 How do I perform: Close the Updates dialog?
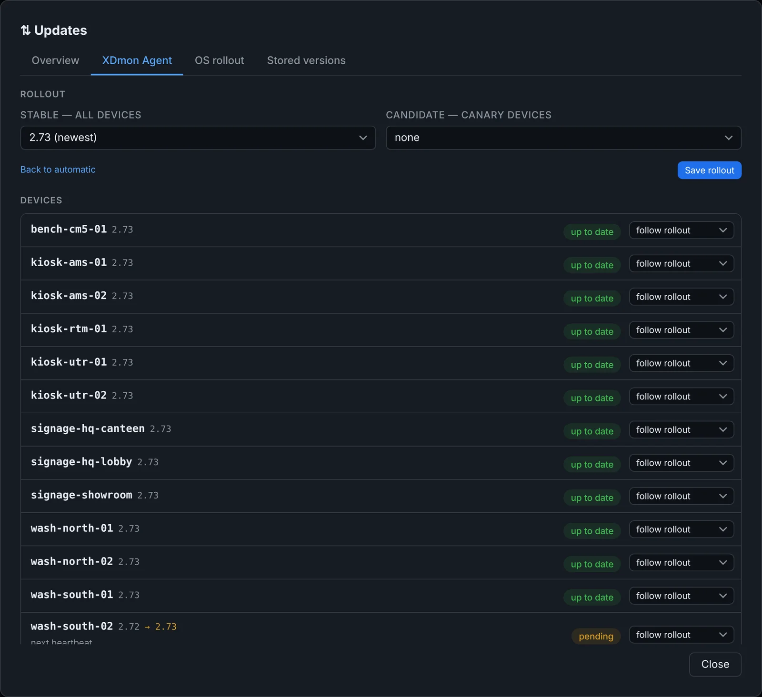click(715, 664)
